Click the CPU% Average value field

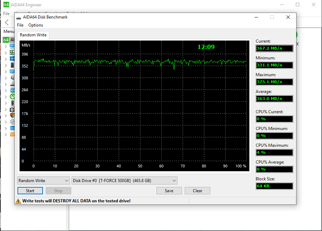275,169
